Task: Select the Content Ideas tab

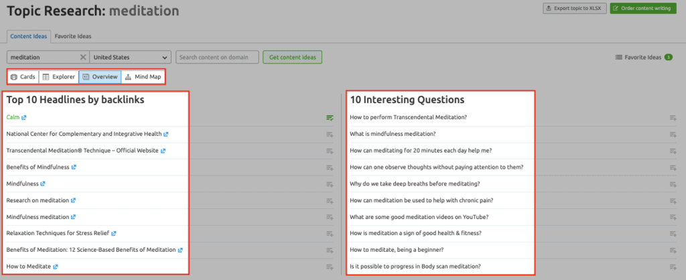Action: pyautogui.click(x=28, y=36)
